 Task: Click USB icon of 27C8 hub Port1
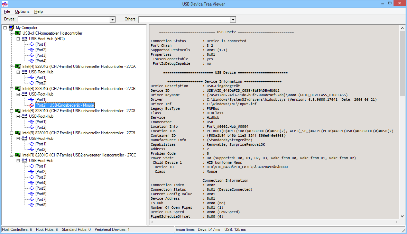(x=31, y=122)
